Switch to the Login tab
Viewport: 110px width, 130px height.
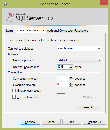tap(10, 31)
